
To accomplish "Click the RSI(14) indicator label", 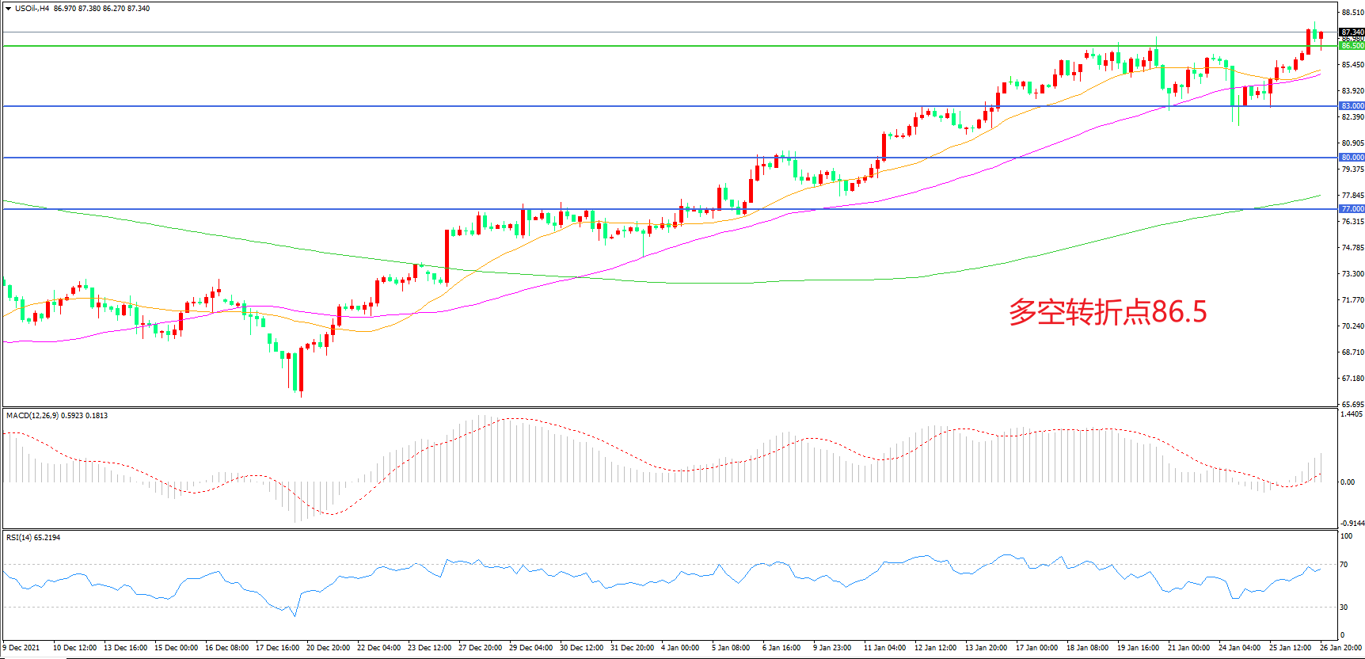I will pyautogui.click(x=22, y=538).
